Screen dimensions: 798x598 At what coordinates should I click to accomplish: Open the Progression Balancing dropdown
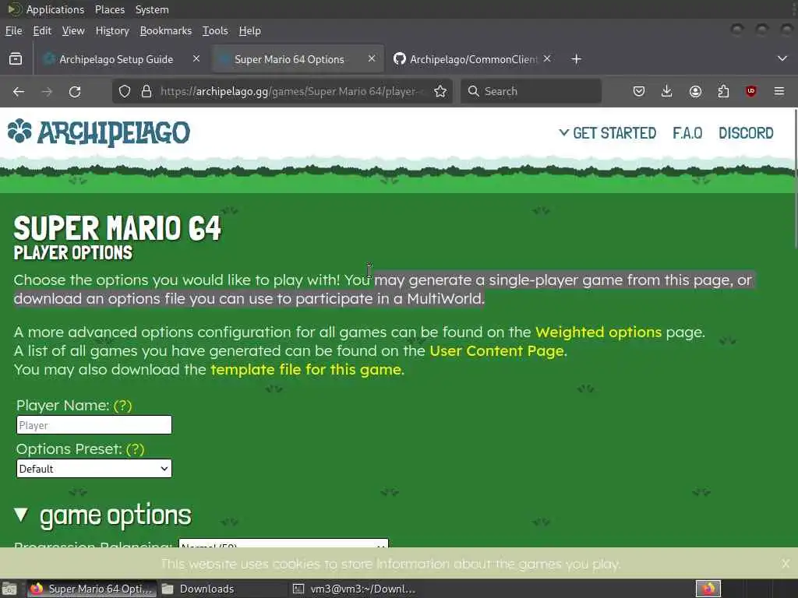[284, 543]
